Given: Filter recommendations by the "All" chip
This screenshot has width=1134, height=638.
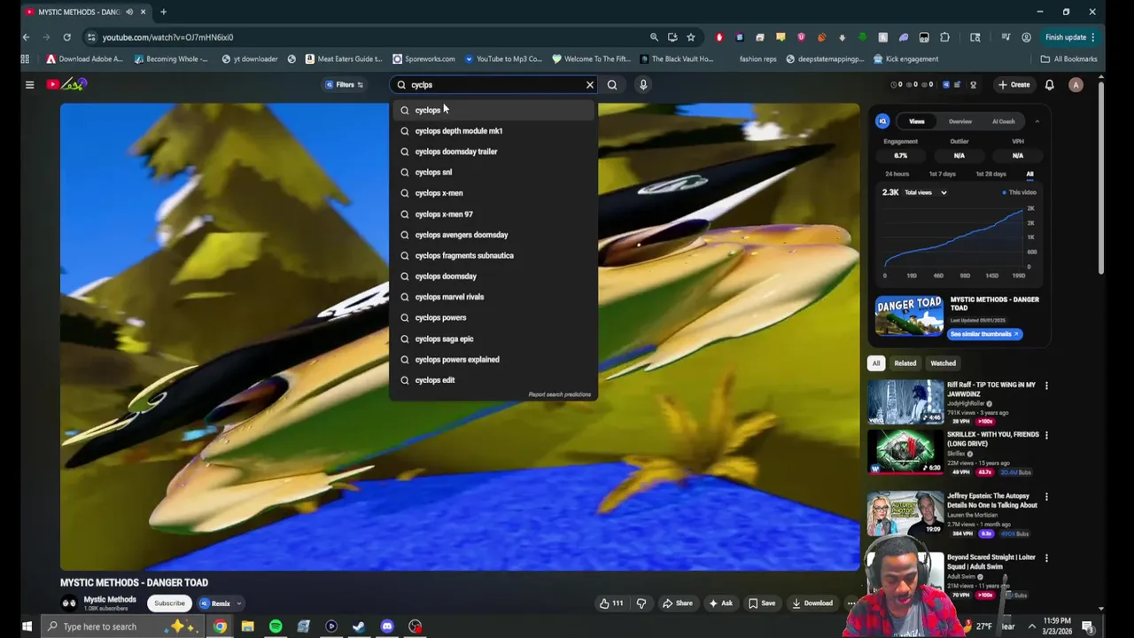Looking at the screenshot, I should [875, 363].
